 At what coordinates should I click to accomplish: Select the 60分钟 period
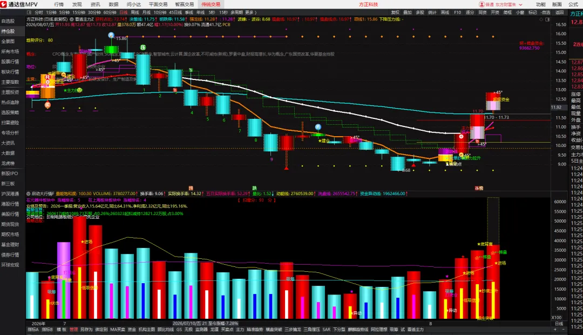(x=110, y=12)
